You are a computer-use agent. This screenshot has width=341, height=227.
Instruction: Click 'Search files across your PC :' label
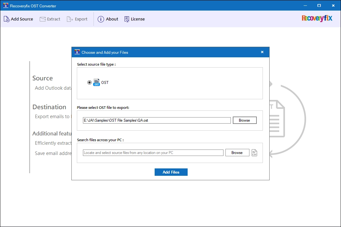tap(100, 140)
